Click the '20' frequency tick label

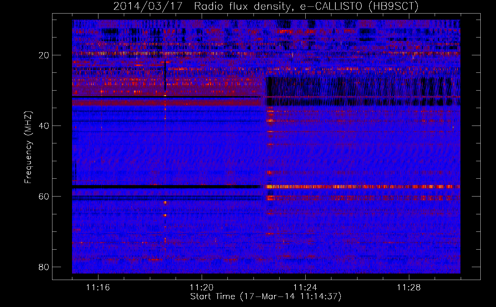44,55
